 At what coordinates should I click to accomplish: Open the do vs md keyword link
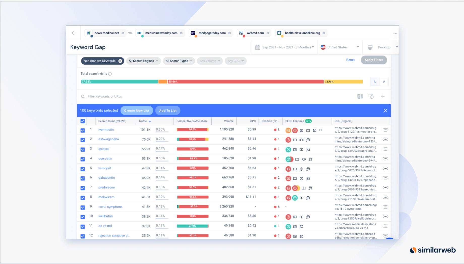pos(105,226)
